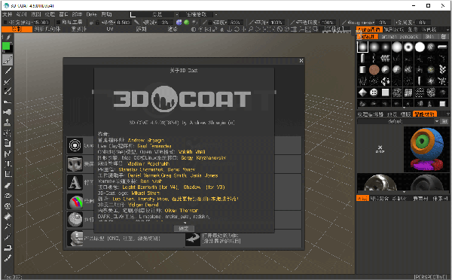
Task: Select the dark black smart material thumbnail
Action: [426, 182]
